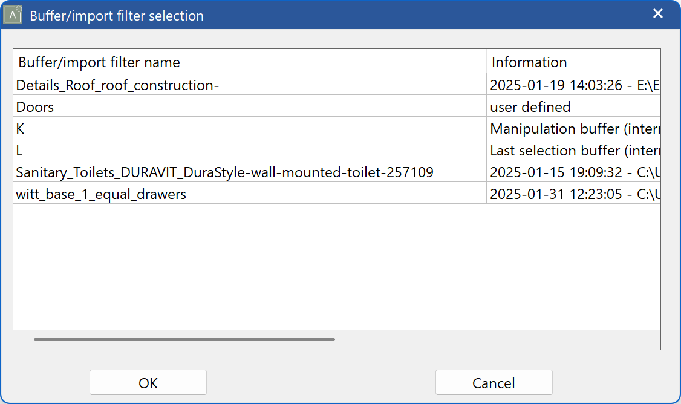Click the application icon in title bar

coord(13,15)
